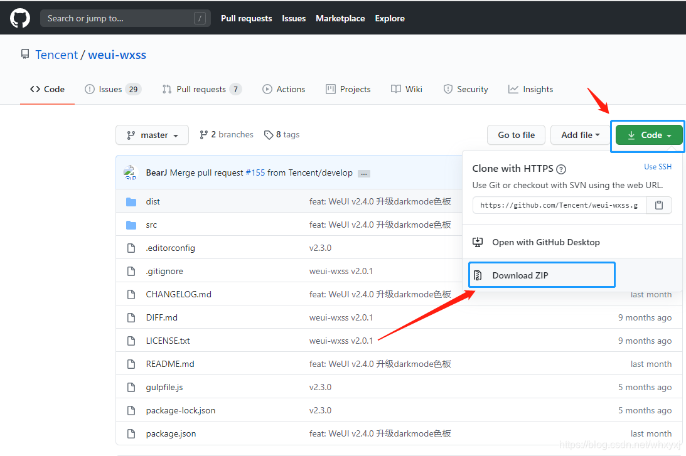Viewport: 686px width, 456px height.
Task: Open Pull requests in top navigation
Action: pyautogui.click(x=246, y=18)
